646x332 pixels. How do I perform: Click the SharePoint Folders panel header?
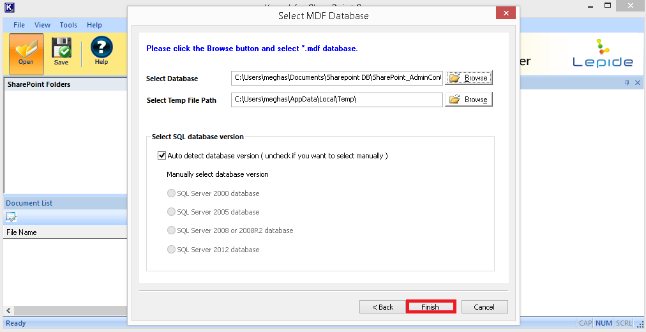pos(66,84)
